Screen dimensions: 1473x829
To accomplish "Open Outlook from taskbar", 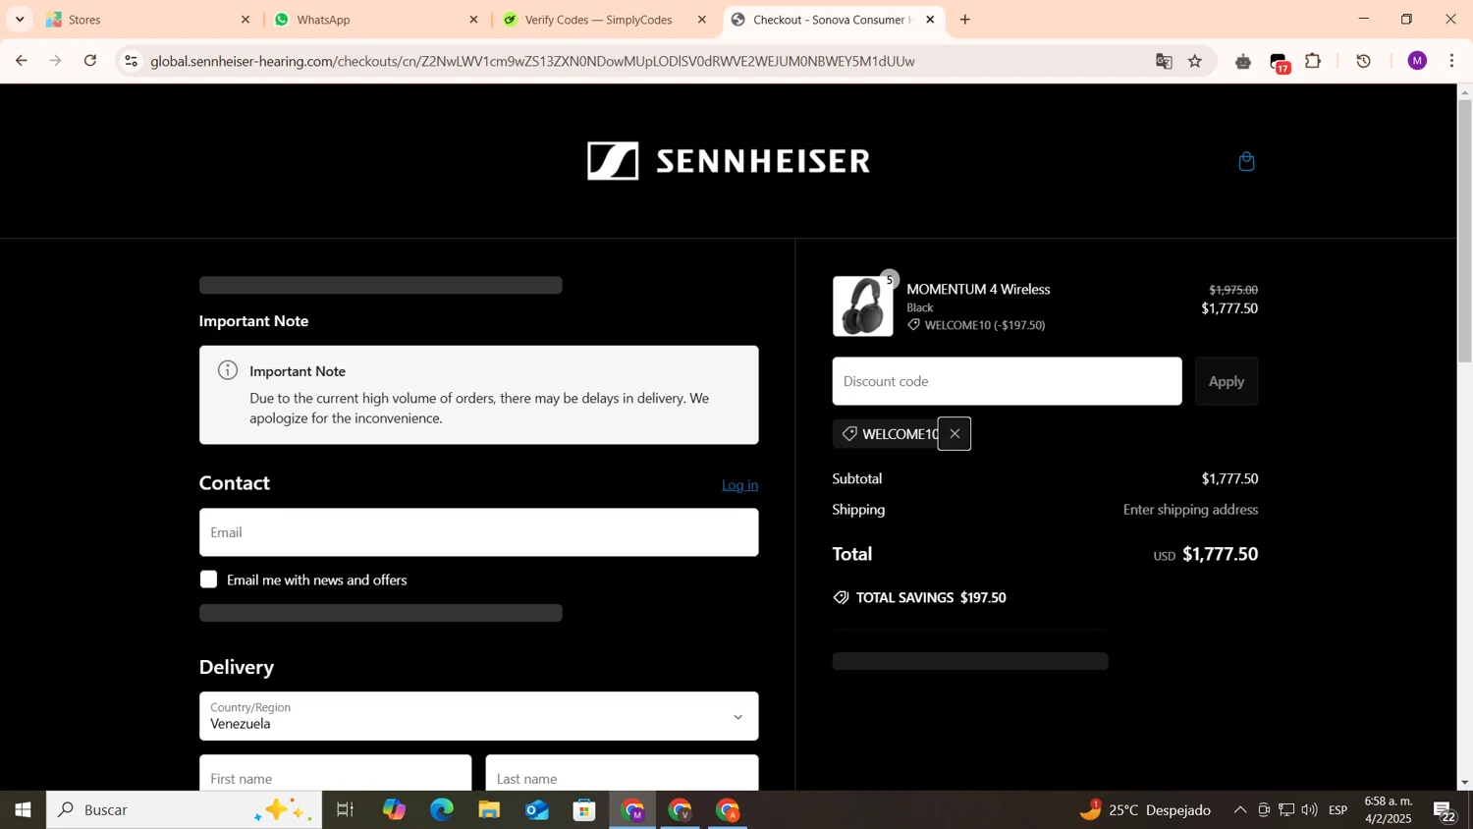I will [x=536, y=810].
